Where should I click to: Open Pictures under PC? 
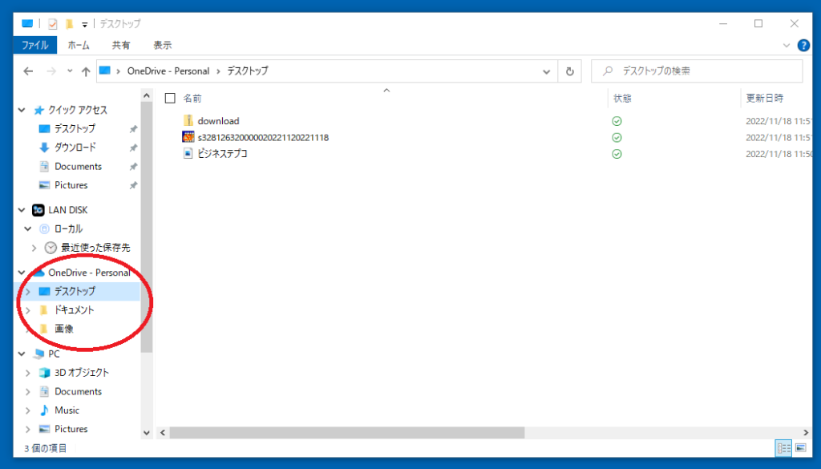click(71, 429)
